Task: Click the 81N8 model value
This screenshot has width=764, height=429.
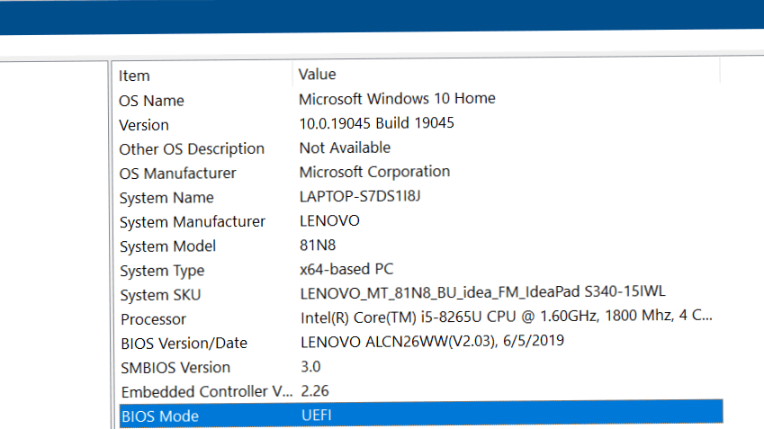Action: coord(318,245)
